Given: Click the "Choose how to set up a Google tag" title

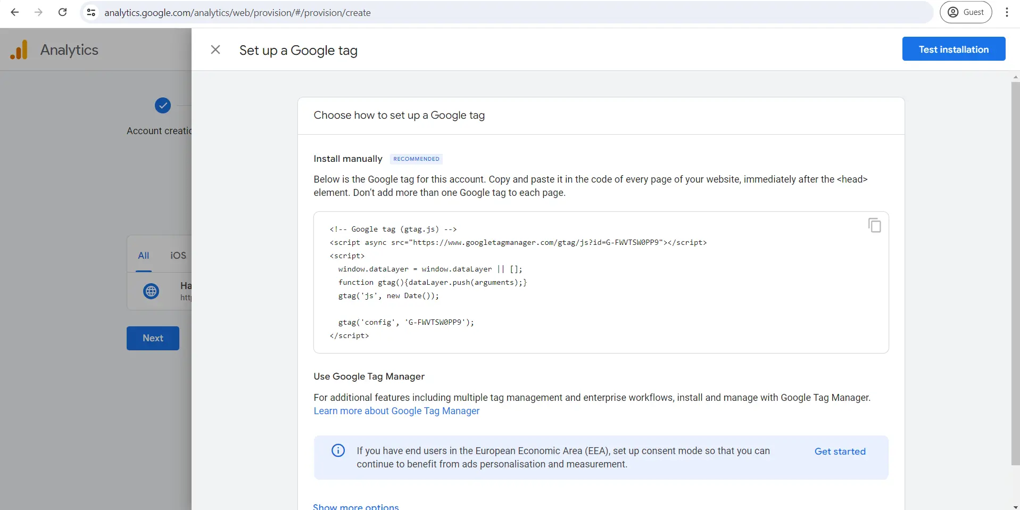Looking at the screenshot, I should (399, 115).
